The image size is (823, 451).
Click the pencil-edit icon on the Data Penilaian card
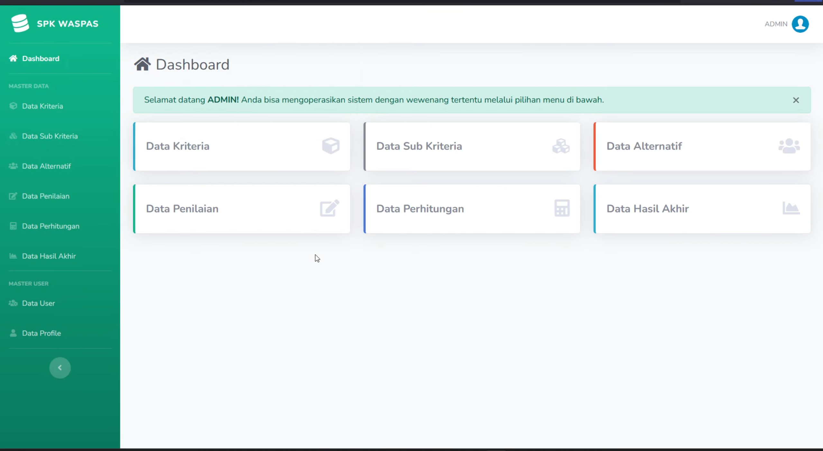point(330,208)
